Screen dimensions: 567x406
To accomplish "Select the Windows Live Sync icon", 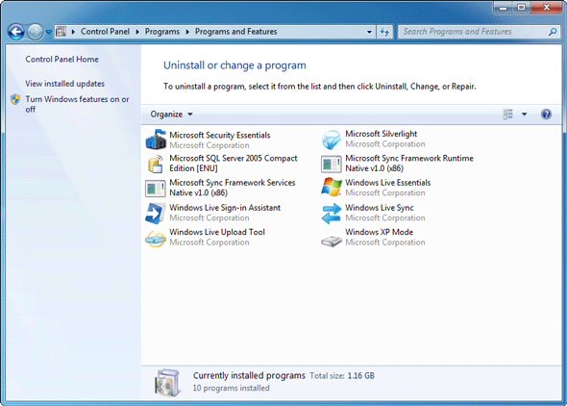I will point(332,214).
